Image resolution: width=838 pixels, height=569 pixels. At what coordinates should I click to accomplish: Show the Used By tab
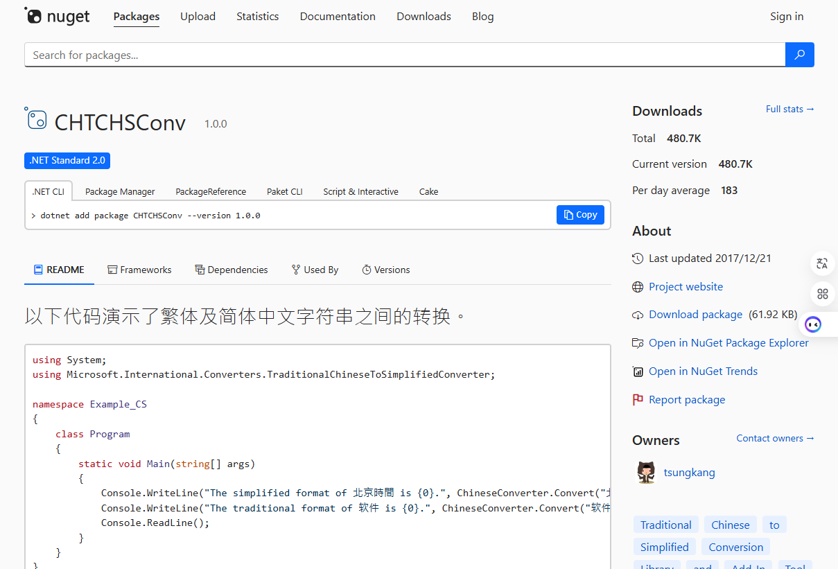coord(315,270)
